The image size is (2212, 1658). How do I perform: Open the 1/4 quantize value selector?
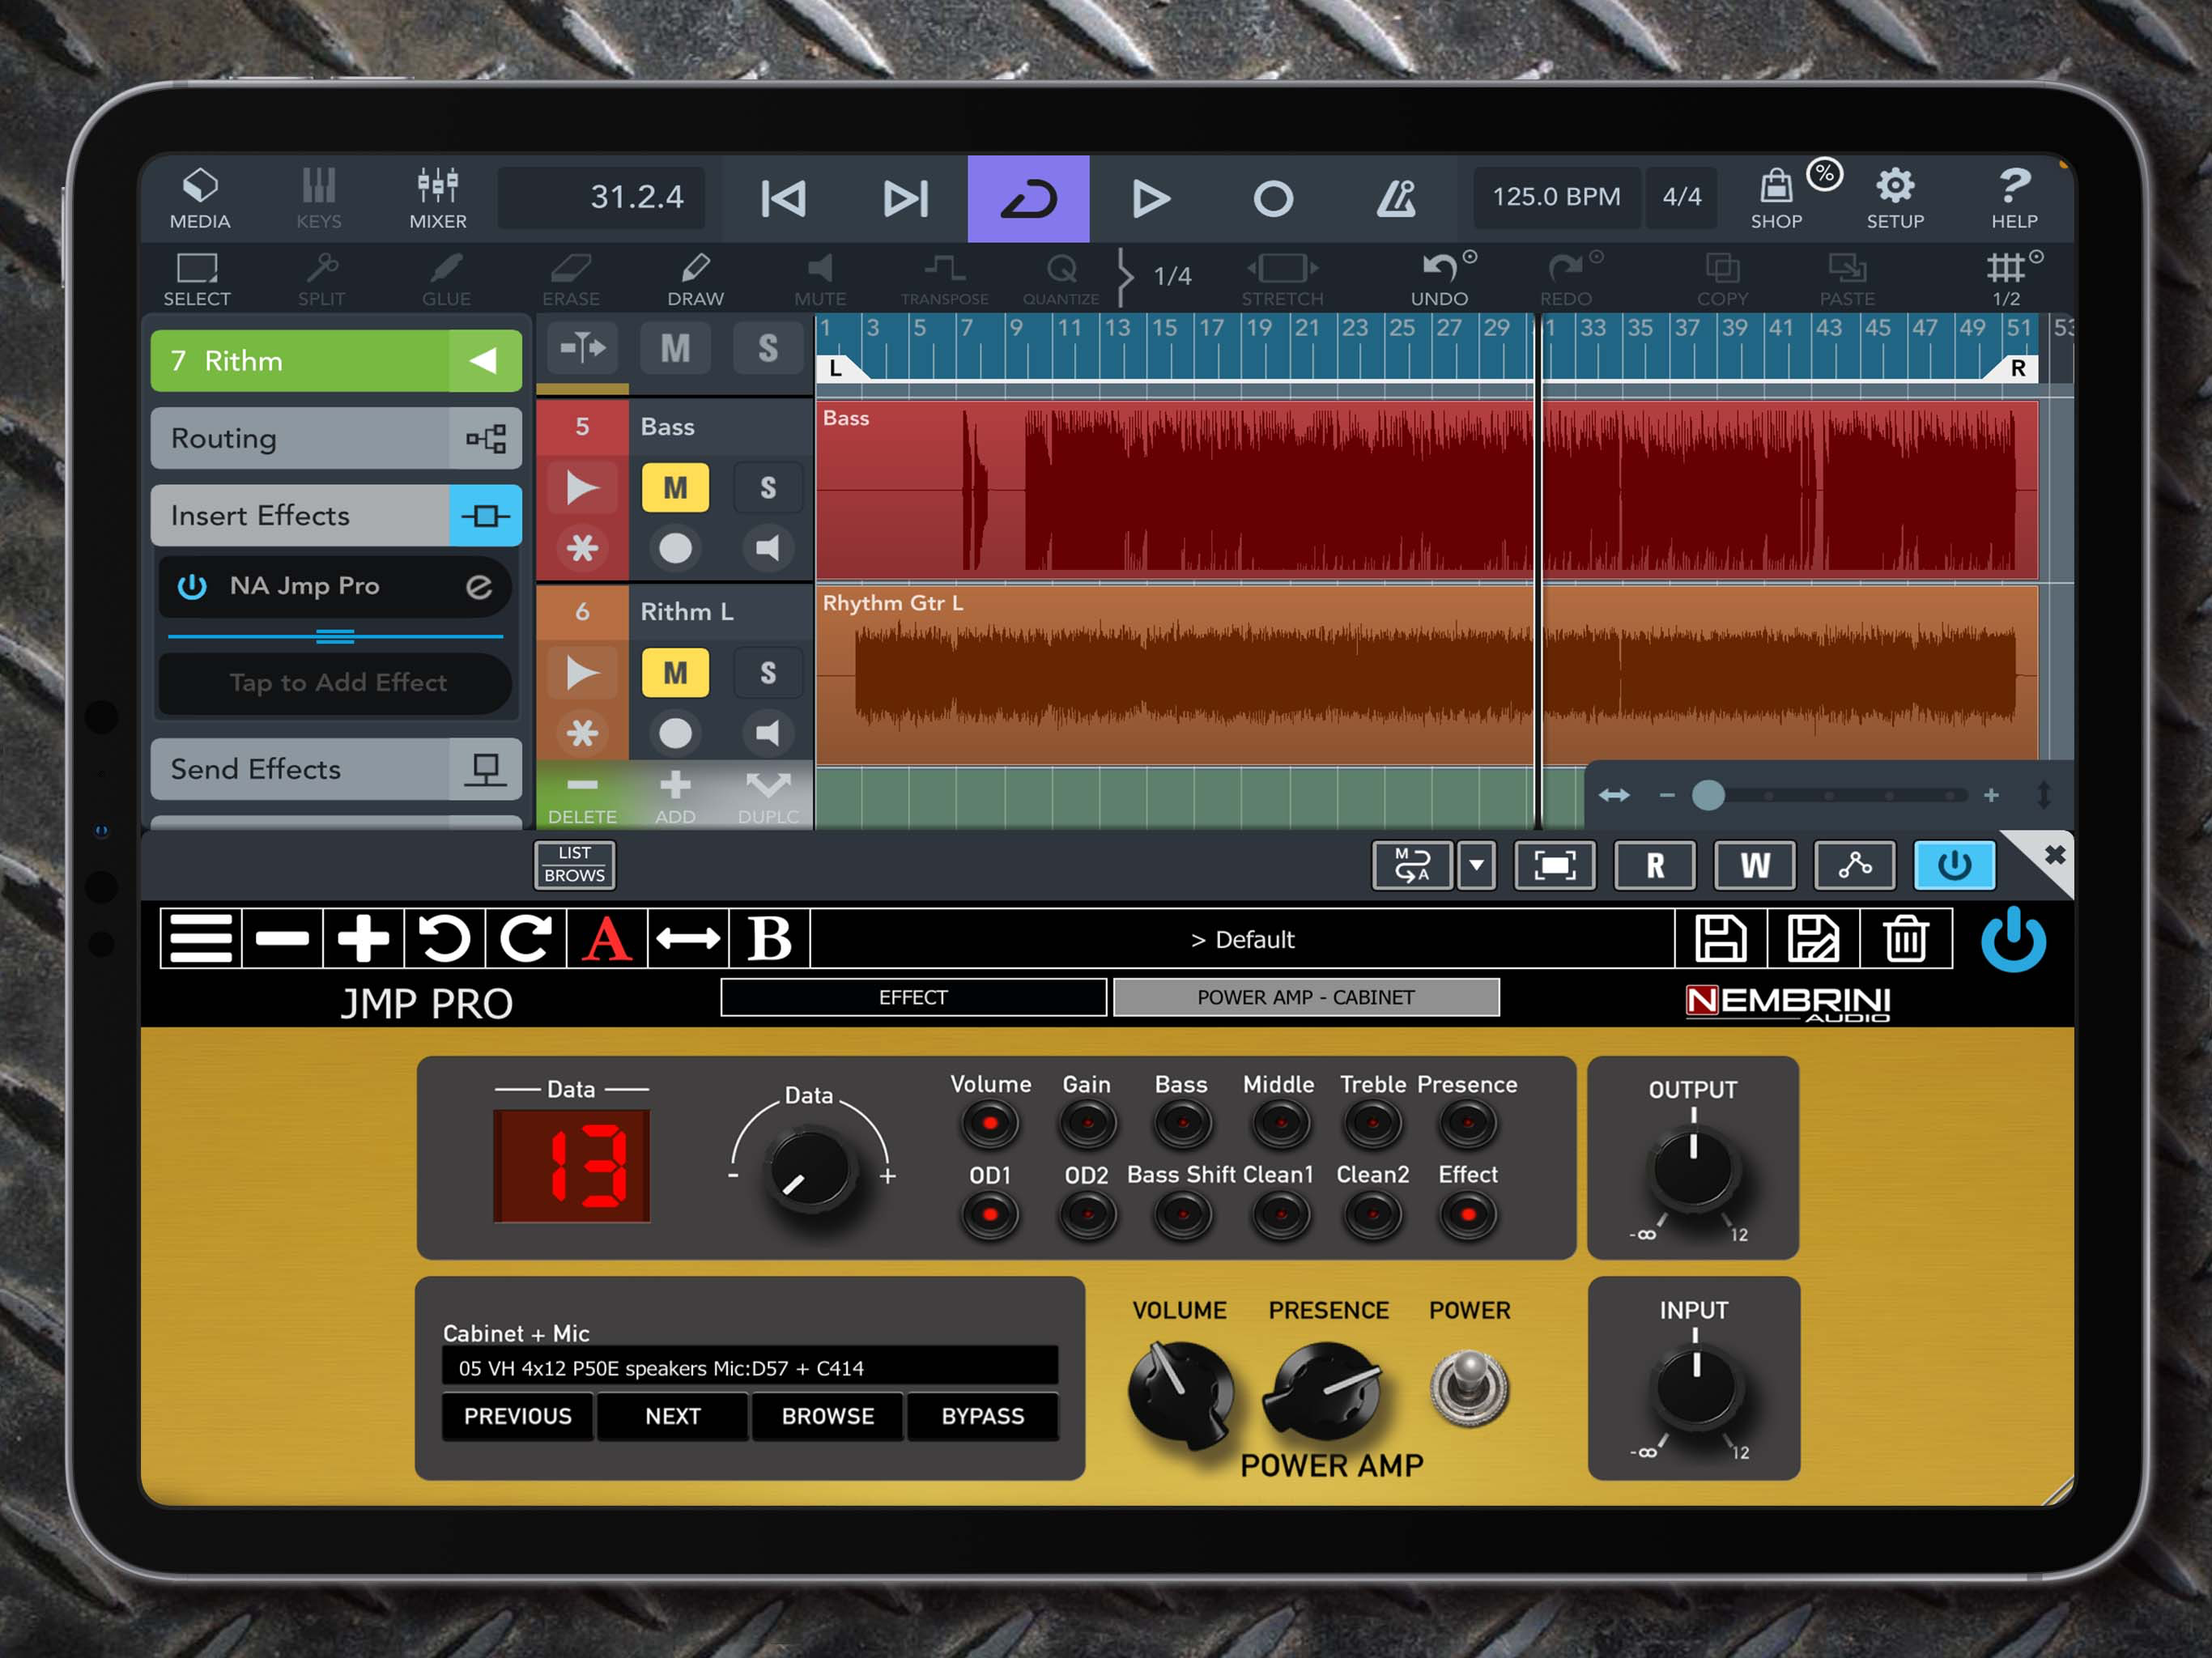(x=1172, y=276)
